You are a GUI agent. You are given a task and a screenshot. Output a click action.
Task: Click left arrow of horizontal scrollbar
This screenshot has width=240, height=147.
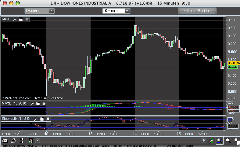[x=38, y=141]
